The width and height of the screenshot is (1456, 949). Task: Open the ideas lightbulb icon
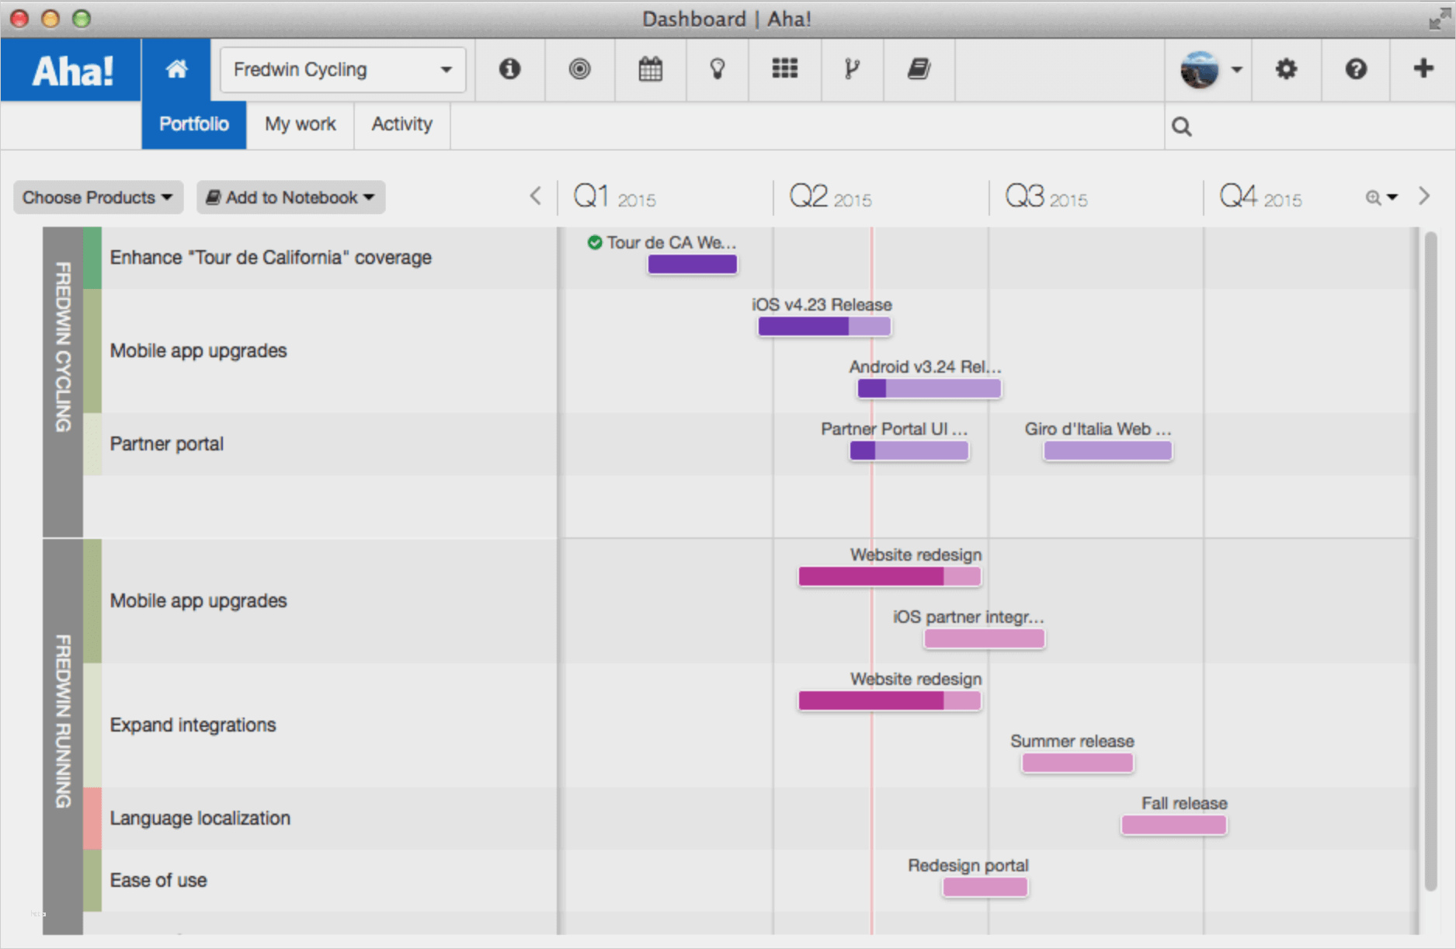point(718,70)
